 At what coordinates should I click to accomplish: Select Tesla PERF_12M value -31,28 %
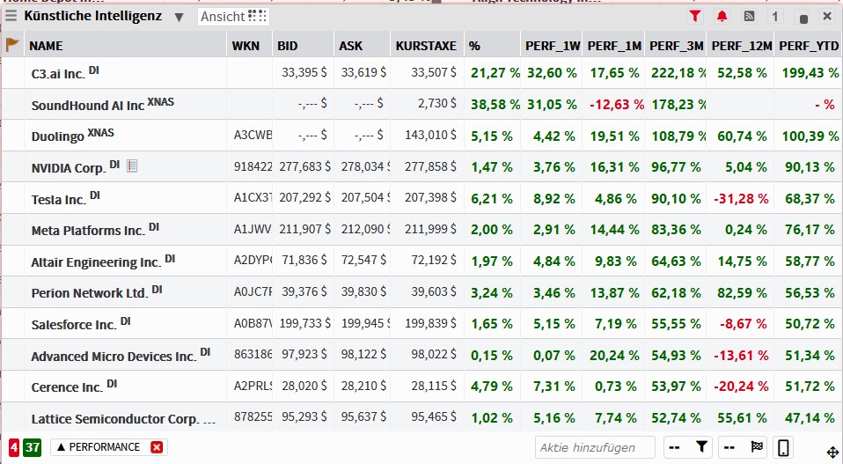[741, 198]
